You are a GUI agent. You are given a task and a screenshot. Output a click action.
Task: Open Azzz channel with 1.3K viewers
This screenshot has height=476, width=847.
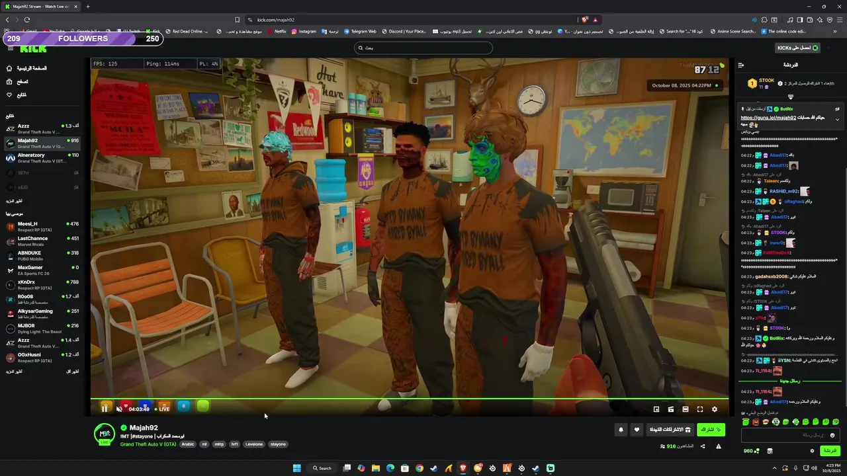click(x=42, y=128)
